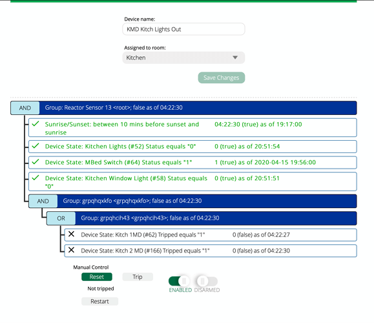The width and height of the screenshot is (374, 323).
Task: Click the root AND group label
Action: 25,108
